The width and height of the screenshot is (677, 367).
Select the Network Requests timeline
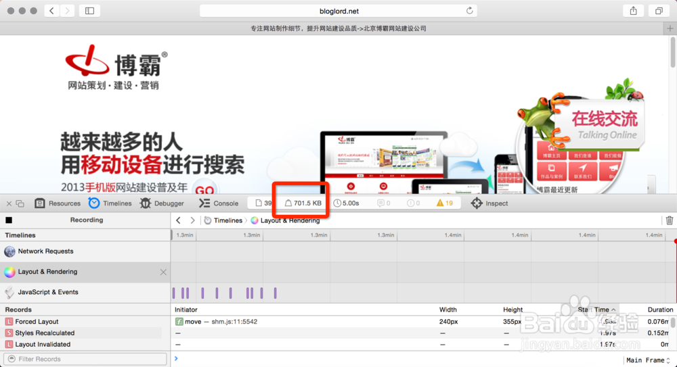point(85,251)
